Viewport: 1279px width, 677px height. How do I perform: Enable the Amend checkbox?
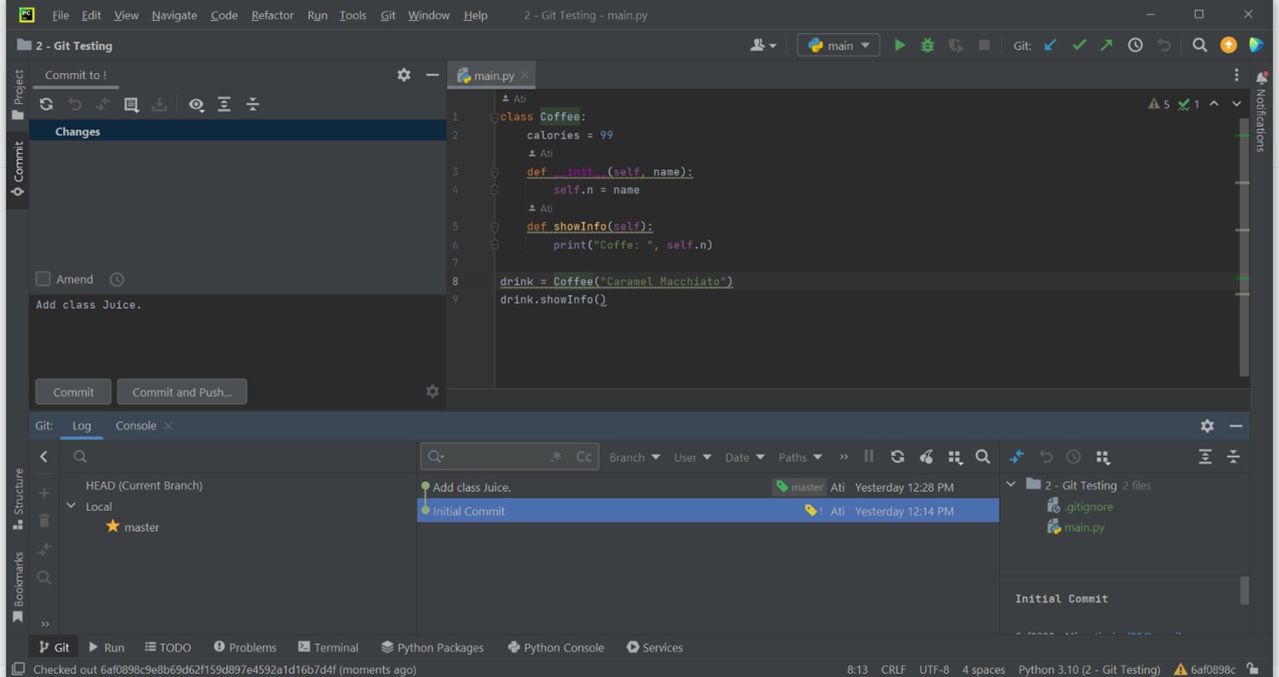point(43,280)
